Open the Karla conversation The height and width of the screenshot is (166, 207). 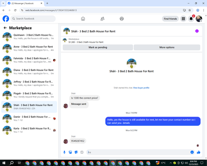[x=29, y=130]
